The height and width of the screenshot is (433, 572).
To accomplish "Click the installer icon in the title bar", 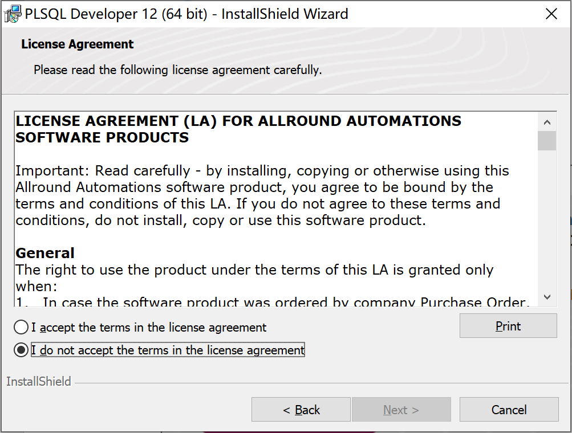I will 13,14.
